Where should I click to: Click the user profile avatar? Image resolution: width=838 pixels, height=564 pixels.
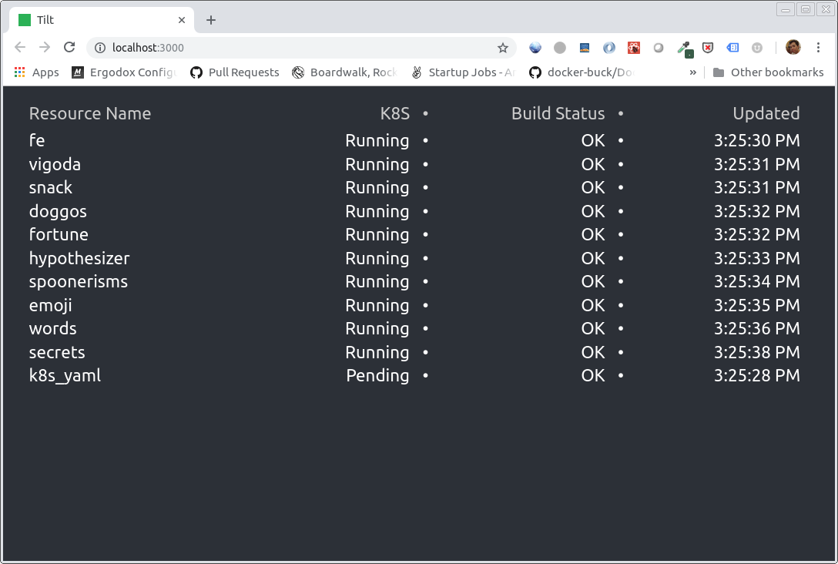click(793, 48)
